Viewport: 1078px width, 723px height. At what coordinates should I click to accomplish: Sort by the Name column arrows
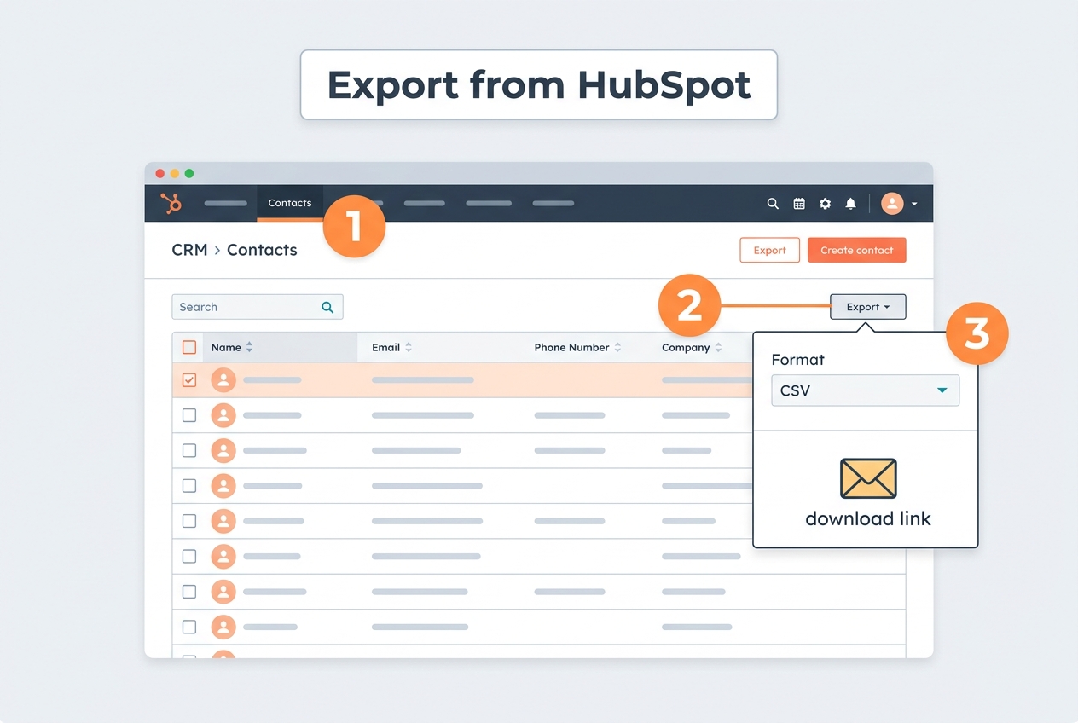point(250,348)
